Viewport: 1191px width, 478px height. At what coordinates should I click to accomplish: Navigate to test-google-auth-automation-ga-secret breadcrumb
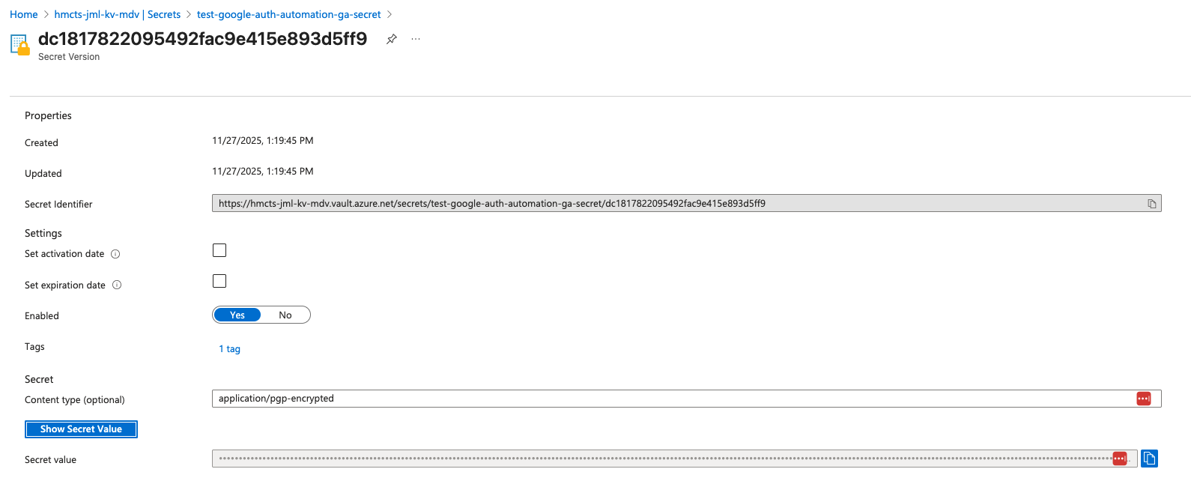288,14
